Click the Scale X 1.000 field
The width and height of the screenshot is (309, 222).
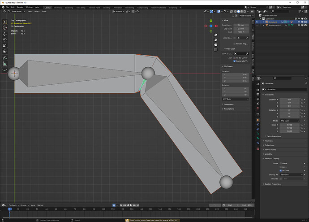coord(289,125)
